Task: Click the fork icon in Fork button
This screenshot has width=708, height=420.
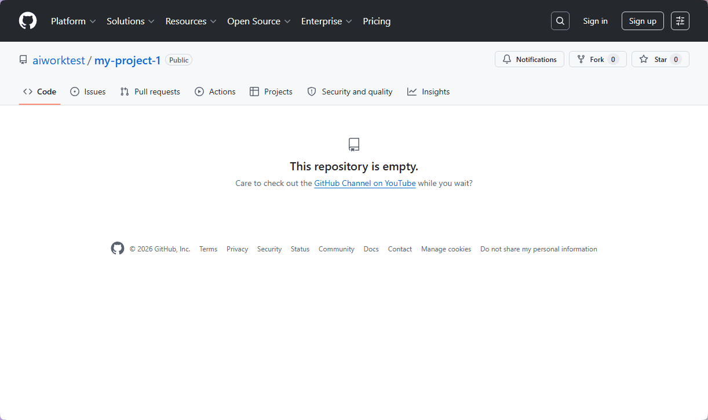Action: pos(581,59)
